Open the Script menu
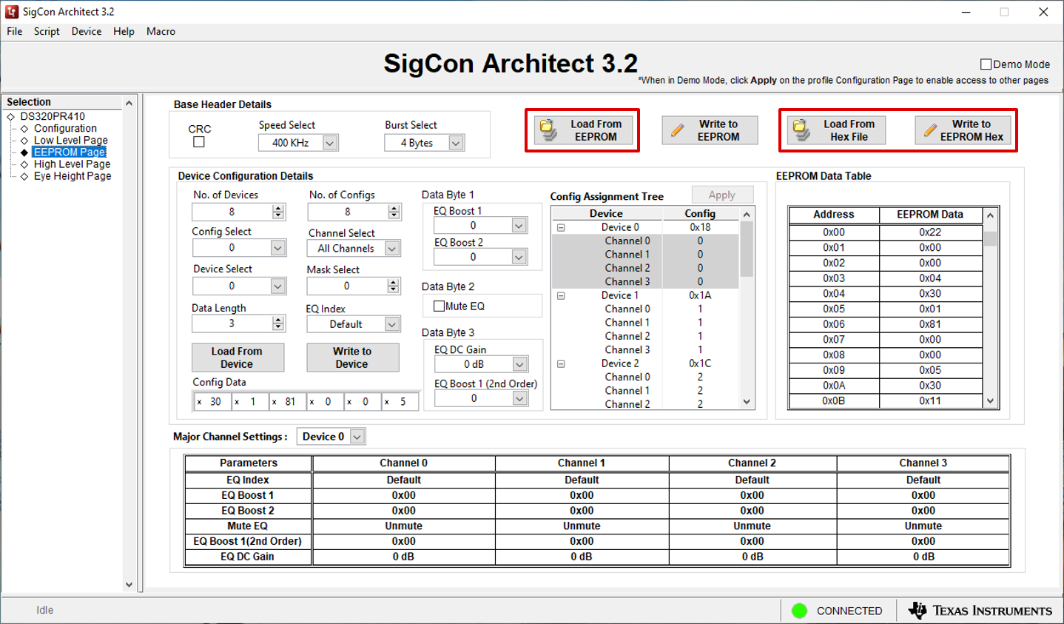Viewport: 1064px width, 624px height. (47, 31)
